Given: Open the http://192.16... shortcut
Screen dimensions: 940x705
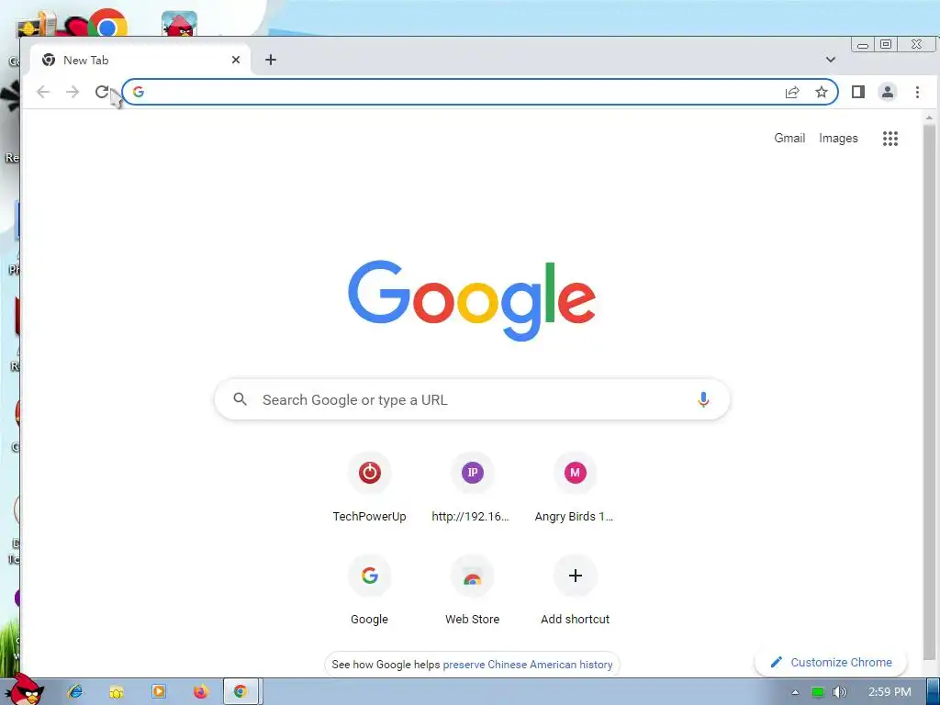Looking at the screenshot, I should [473, 487].
